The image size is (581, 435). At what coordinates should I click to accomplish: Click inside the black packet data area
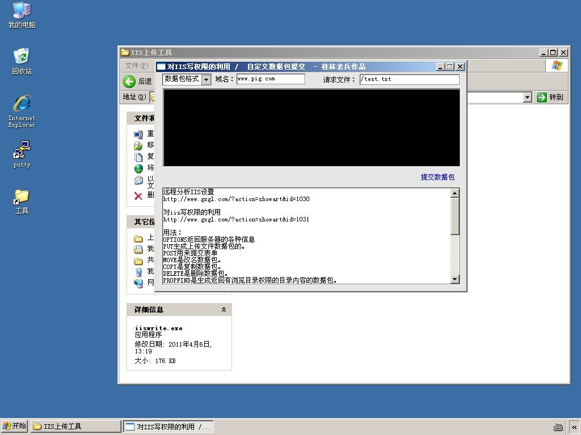pyautogui.click(x=311, y=127)
